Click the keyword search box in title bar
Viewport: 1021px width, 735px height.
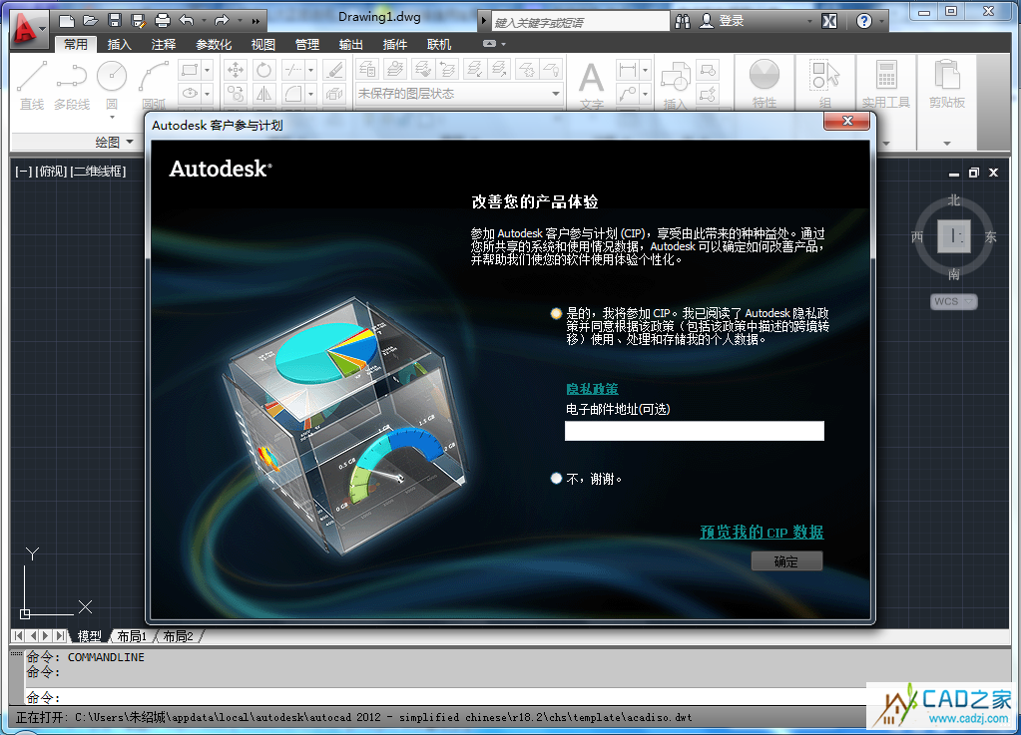(x=580, y=22)
